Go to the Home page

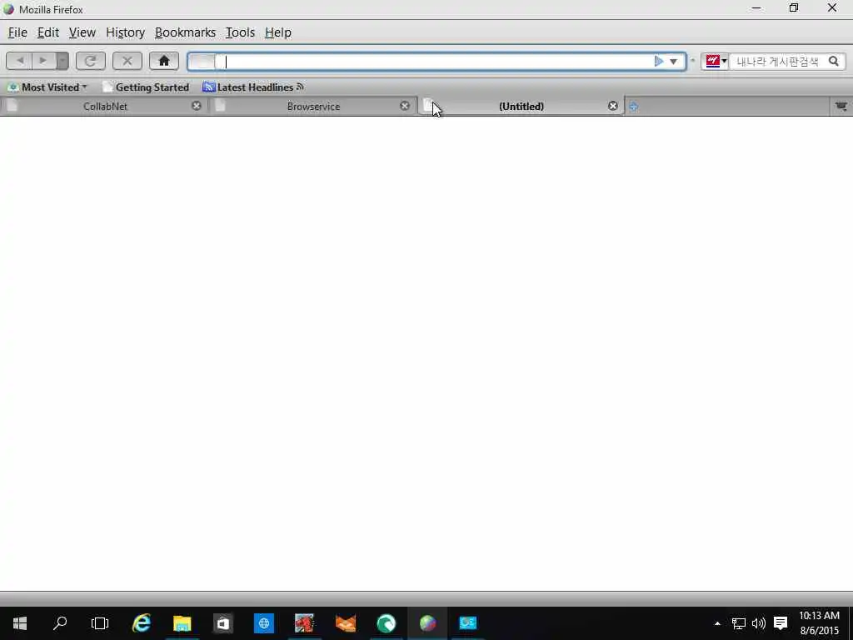point(164,61)
